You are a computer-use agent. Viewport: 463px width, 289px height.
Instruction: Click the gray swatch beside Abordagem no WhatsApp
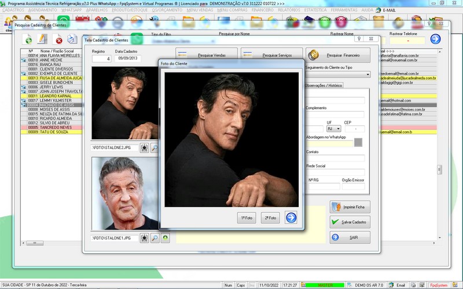click(x=358, y=143)
